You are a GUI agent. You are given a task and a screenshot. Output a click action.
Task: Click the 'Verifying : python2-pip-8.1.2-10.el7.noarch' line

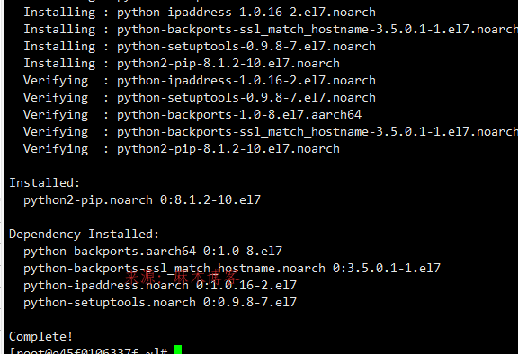[x=182, y=149]
